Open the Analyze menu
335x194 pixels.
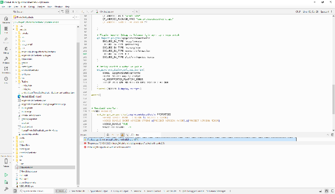pos(41,7)
